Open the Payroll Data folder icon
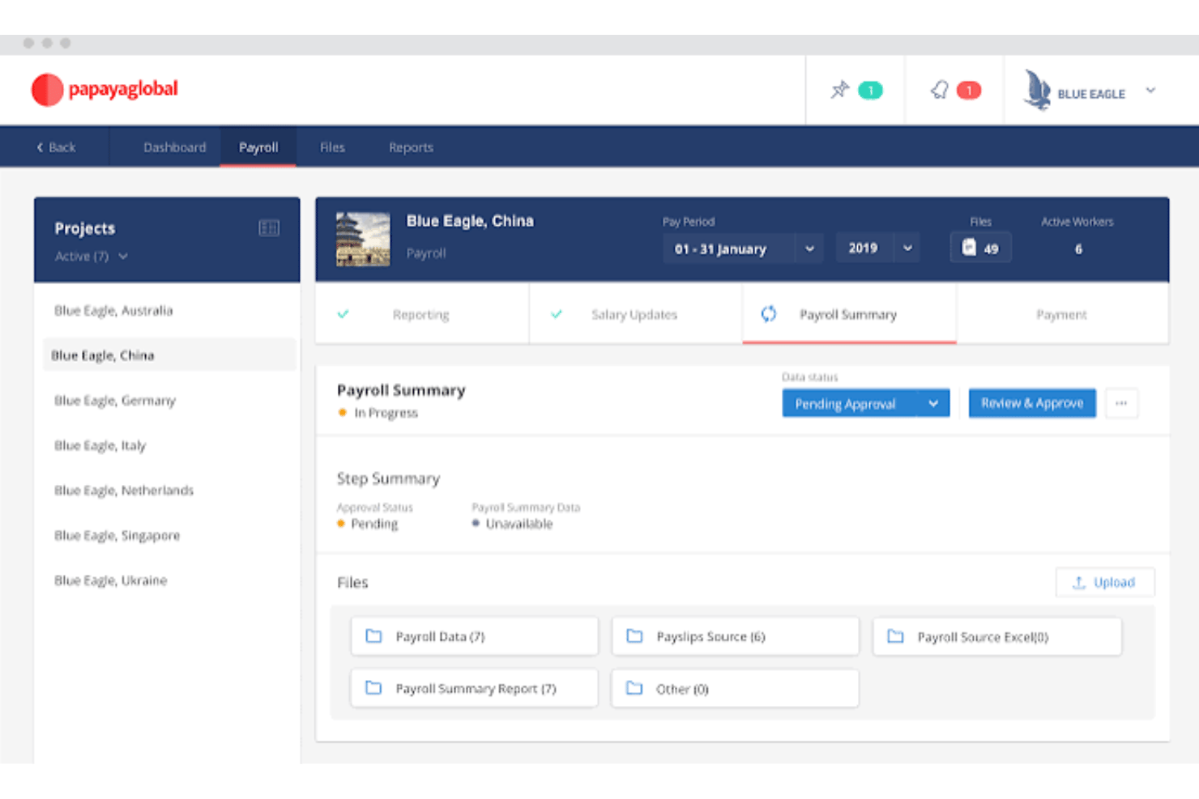The width and height of the screenshot is (1199, 799). (x=373, y=636)
